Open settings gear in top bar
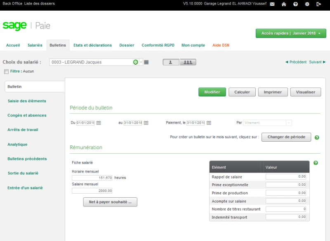This screenshot has width=330, height=241. [307, 4]
